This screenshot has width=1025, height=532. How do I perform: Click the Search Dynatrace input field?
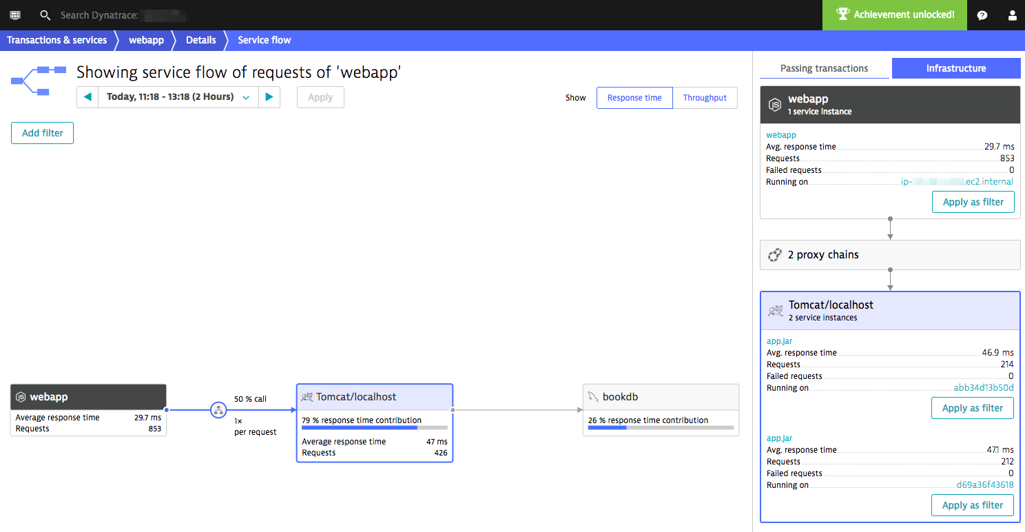coord(124,15)
